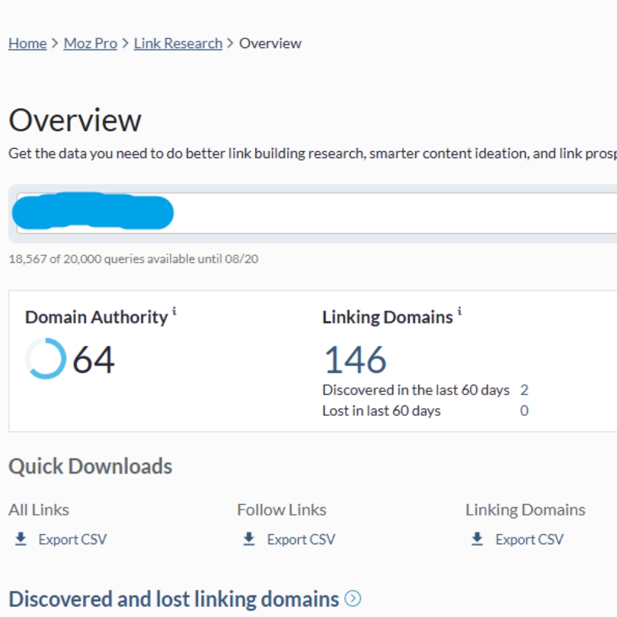The width and height of the screenshot is (617, 617).
Task: Click the download icon under Follow Links
Action: tap(247, 539)
